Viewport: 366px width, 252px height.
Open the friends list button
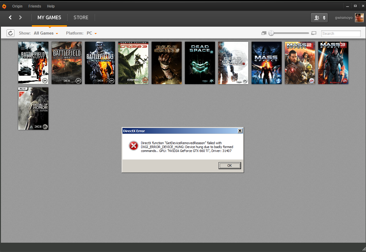(x=319, y=18)
